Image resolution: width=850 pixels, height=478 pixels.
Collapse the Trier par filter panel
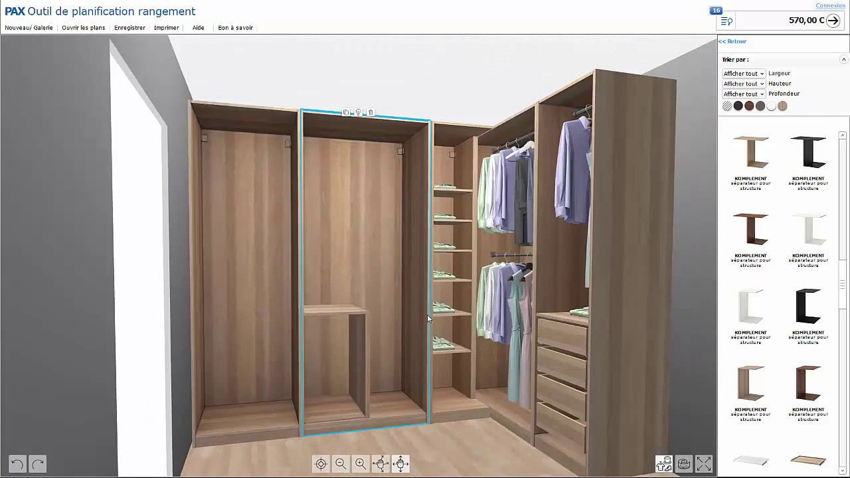click(x=844, y=60)
